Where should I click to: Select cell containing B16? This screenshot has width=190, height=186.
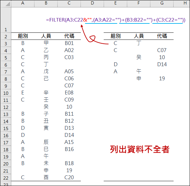coord(69,149)
